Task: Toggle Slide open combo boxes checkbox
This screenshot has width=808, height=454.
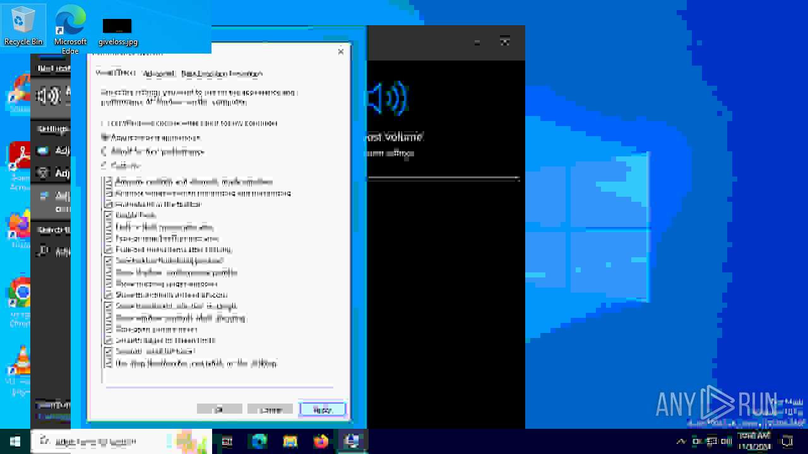Action: point(109,329)
